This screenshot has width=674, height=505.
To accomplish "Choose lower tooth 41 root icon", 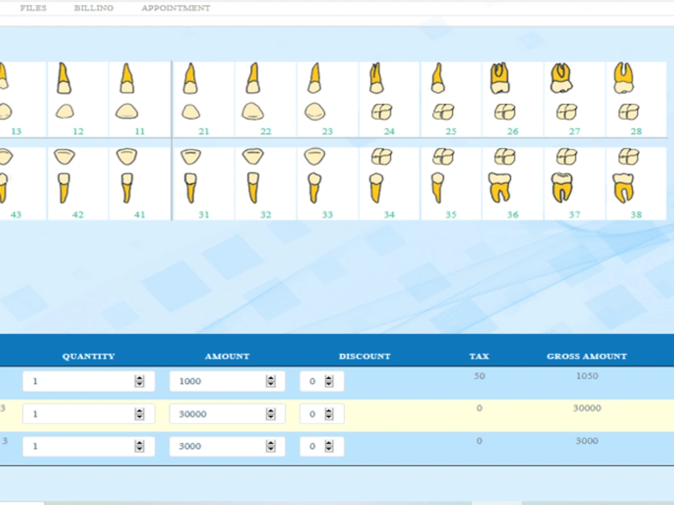I will 127,188.
